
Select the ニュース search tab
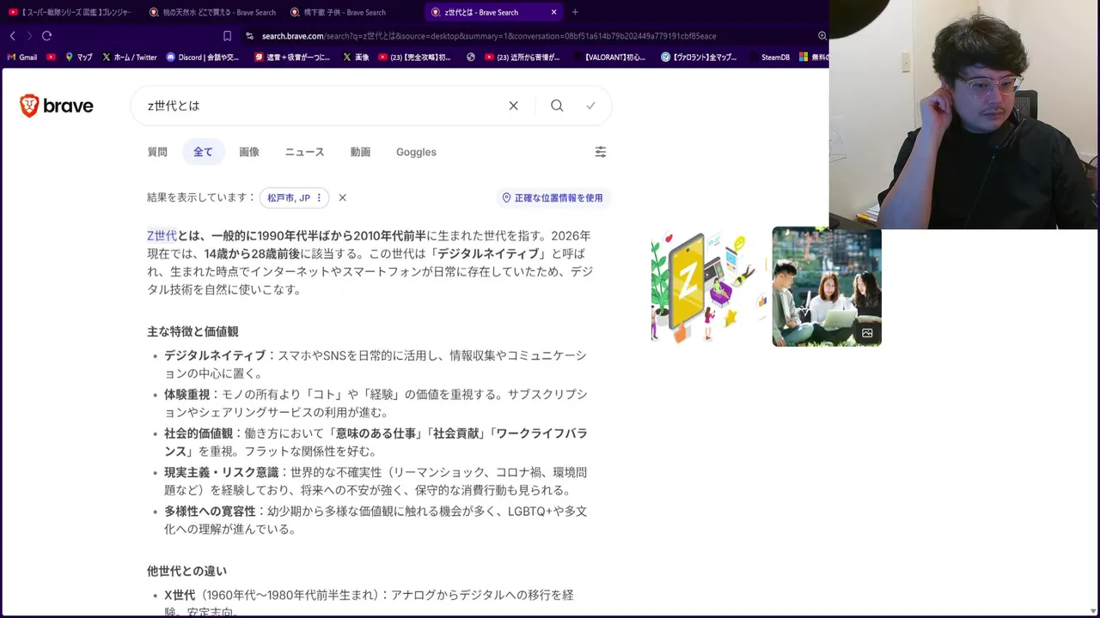tap(304, 152)
